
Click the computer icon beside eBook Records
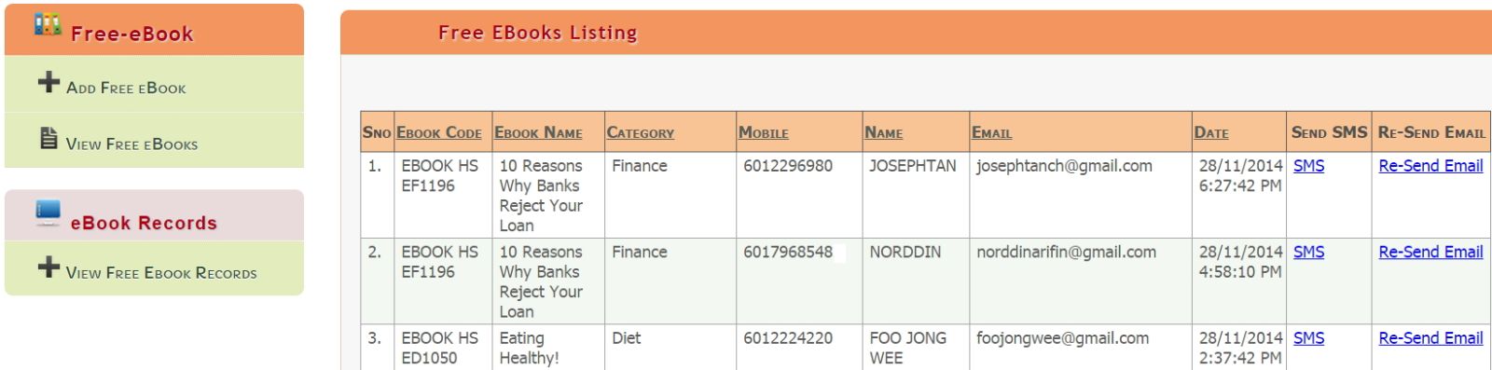point(48,213)
